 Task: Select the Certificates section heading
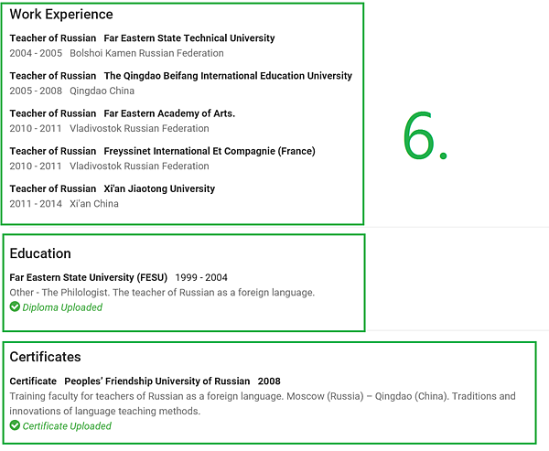pyautogui.click(x=45, y=357)
